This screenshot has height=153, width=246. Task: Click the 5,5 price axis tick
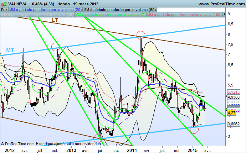tap(230, 85)
